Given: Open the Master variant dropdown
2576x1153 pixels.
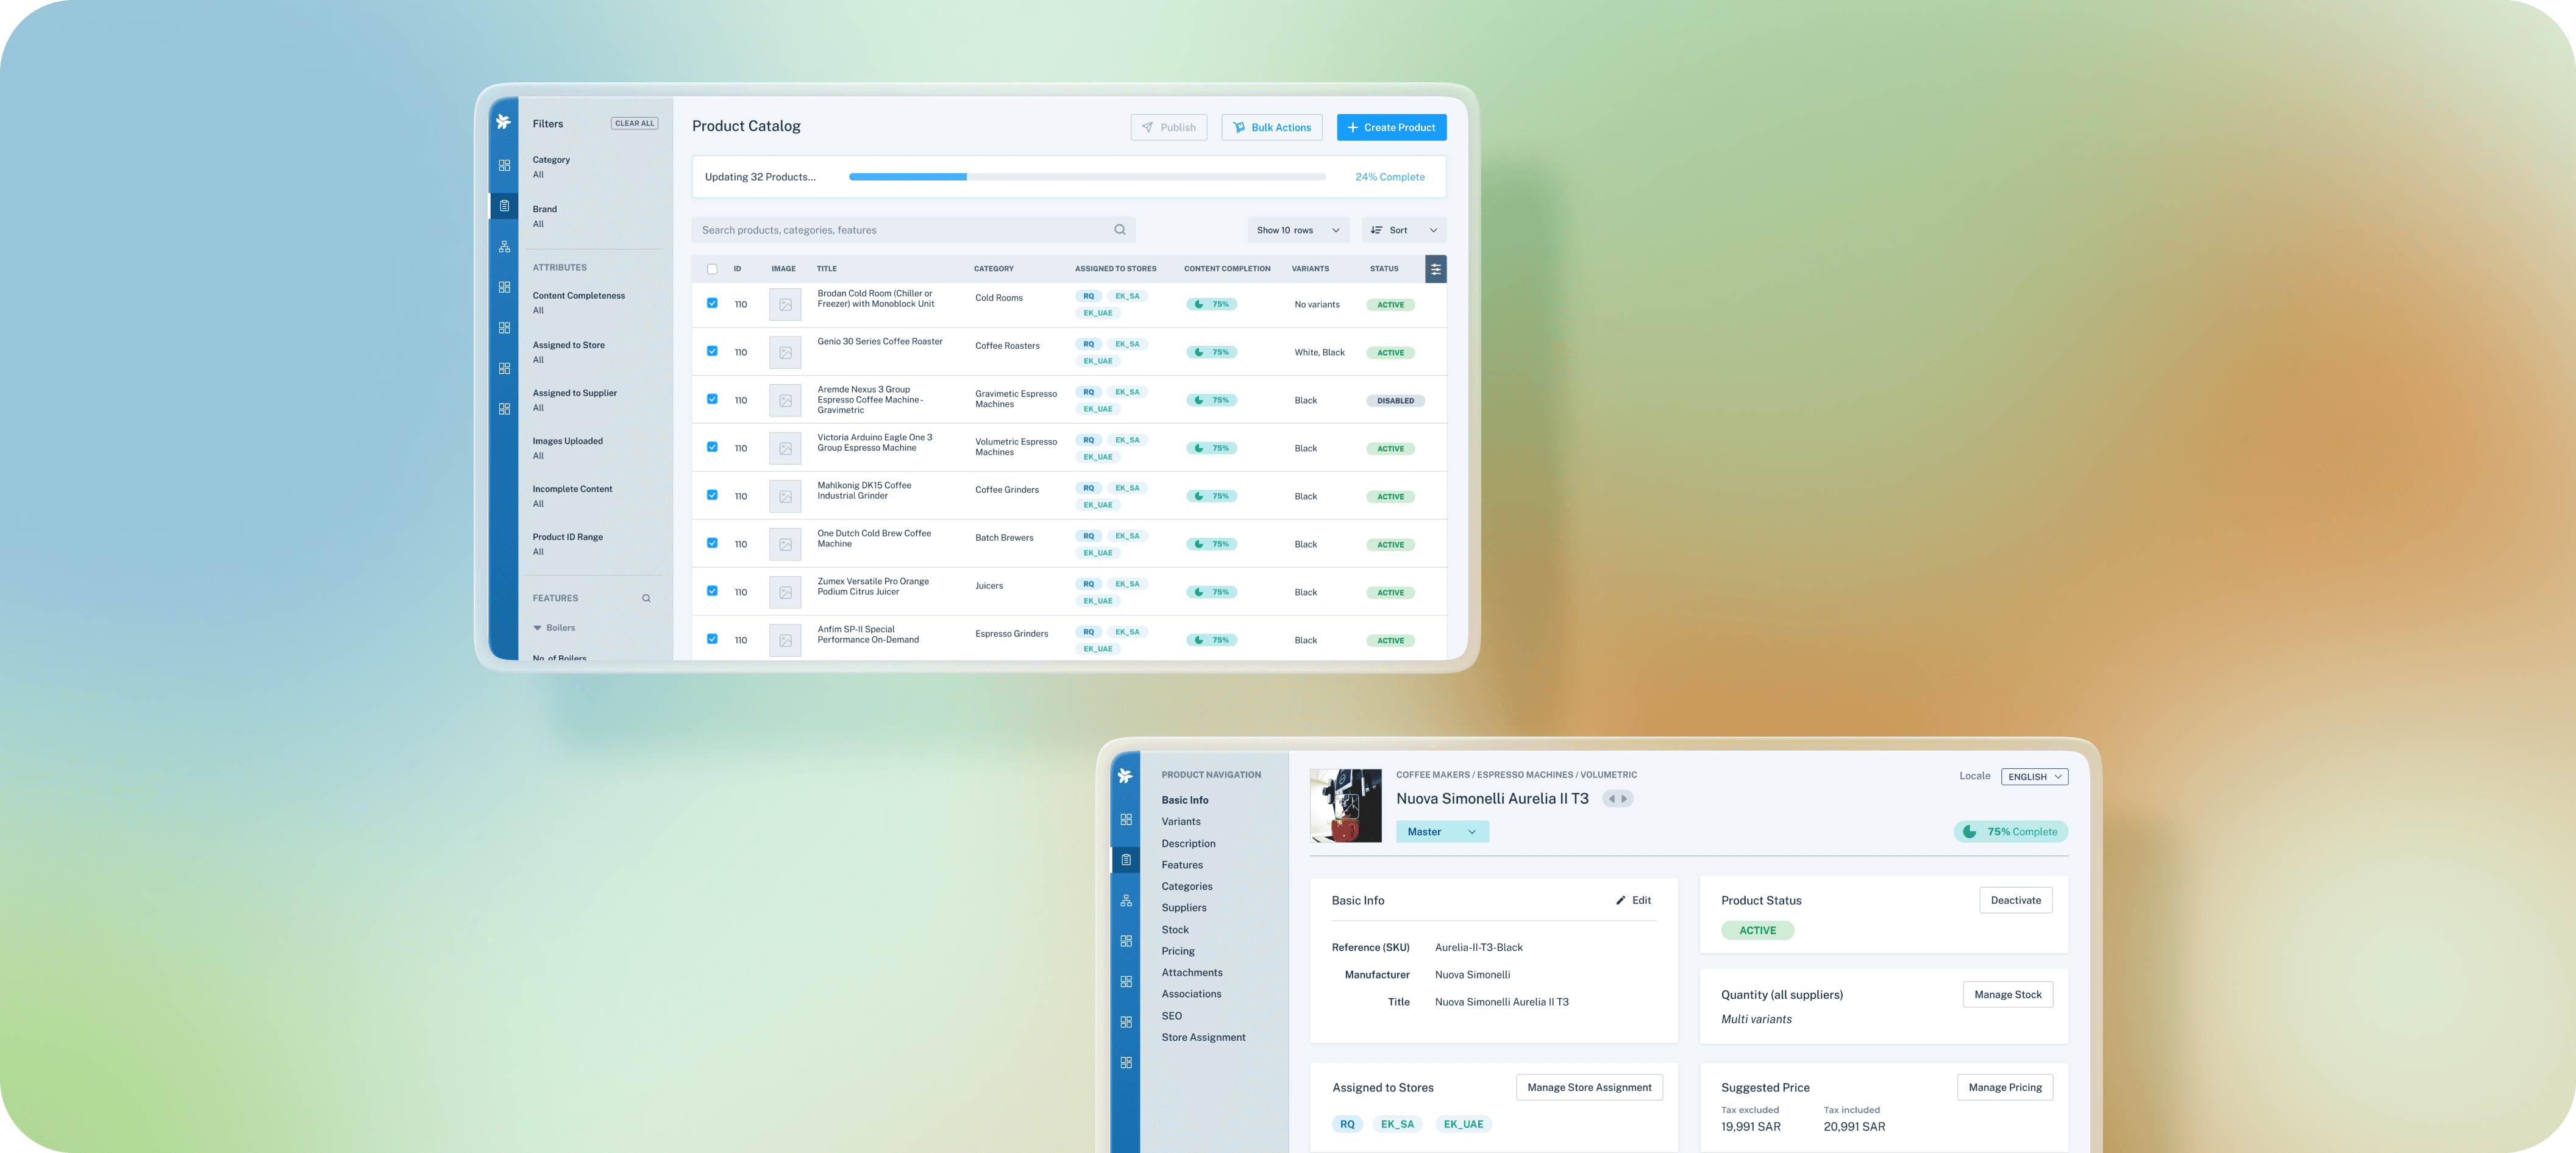Looking at the screenshot, I should click(x=1441, y=832).
